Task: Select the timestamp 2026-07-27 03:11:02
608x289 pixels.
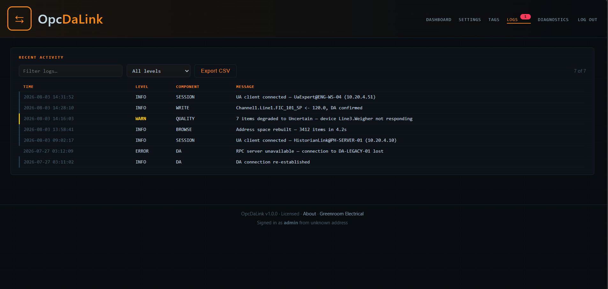Action: (x=49, y=162)
